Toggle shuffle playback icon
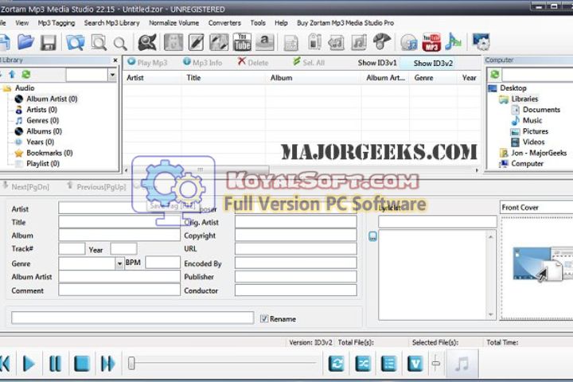Screen dimensions: 573x382 click(x=363, y=364)
